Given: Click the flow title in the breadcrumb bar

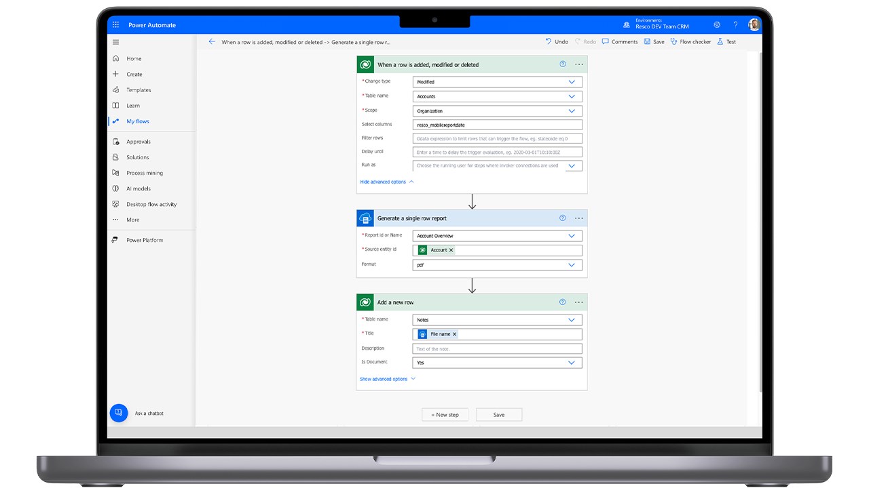Looking at the screenshot, I should 306,42.
